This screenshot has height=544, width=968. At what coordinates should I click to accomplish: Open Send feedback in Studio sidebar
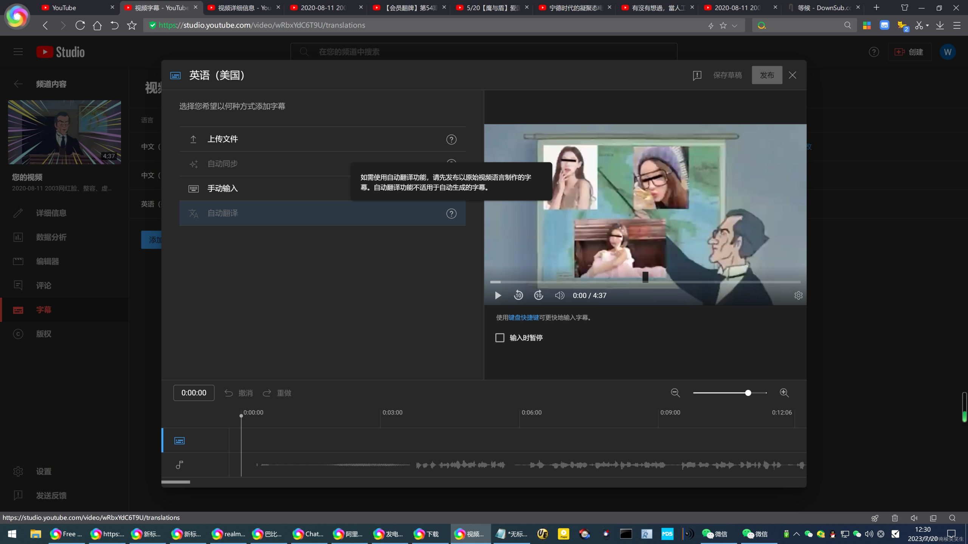pyautogui.click(x=64, y=496)
